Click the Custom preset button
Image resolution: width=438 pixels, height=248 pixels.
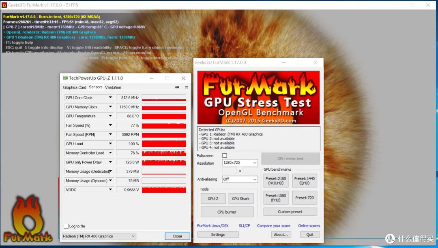click(x=290, y=212)
